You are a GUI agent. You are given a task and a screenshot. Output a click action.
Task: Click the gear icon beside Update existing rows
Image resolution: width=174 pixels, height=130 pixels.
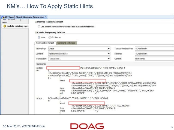5,26
